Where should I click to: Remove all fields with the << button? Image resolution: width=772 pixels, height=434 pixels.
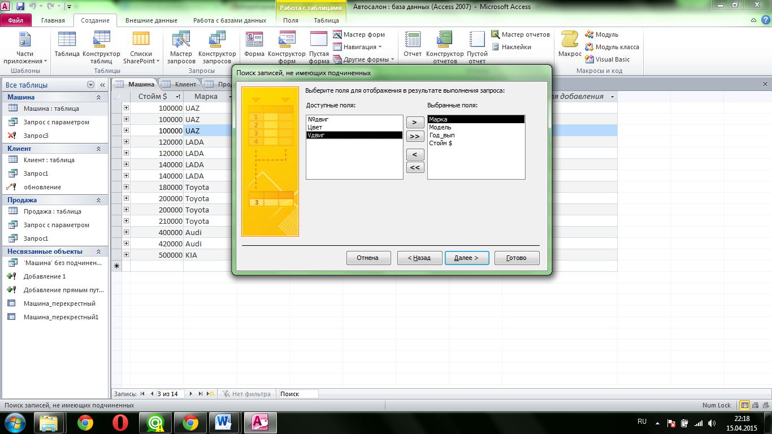click(415, 167)
